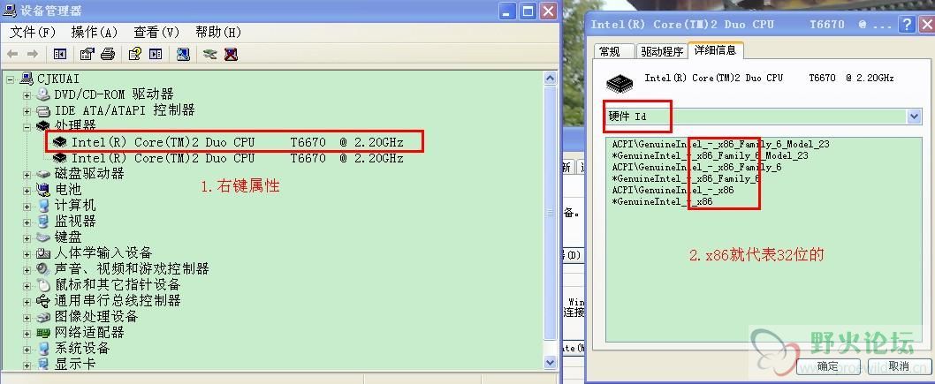Viewport: 935px width, 384px height.
Task: Click the update driver toolbar icon
Action: click(x=210, y=54)
